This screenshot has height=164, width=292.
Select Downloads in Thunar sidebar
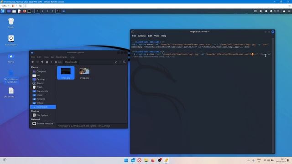click(43, 107)
